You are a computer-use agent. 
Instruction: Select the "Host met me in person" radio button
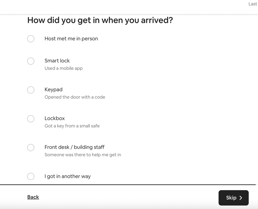click(x=31, y=39)
